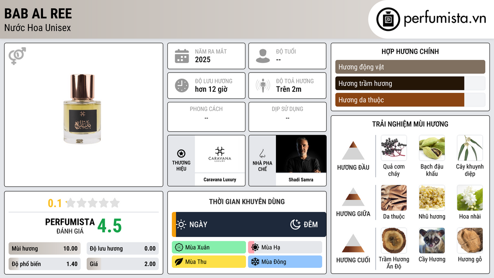The height and width of the screenshot is (278, 494).
Task: Click the Độ phổ biến 1.40 score bar
Action: 45,264
